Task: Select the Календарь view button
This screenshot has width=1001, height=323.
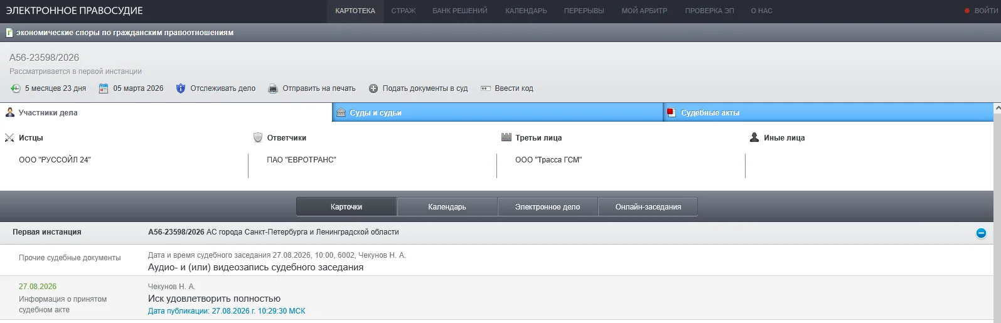Action: point(447,206)
